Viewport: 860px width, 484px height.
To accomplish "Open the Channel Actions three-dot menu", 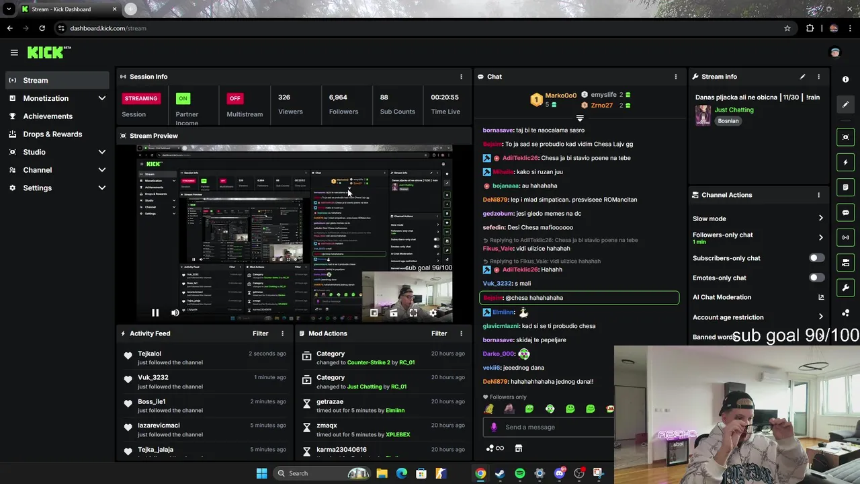I will pos(818,195).
